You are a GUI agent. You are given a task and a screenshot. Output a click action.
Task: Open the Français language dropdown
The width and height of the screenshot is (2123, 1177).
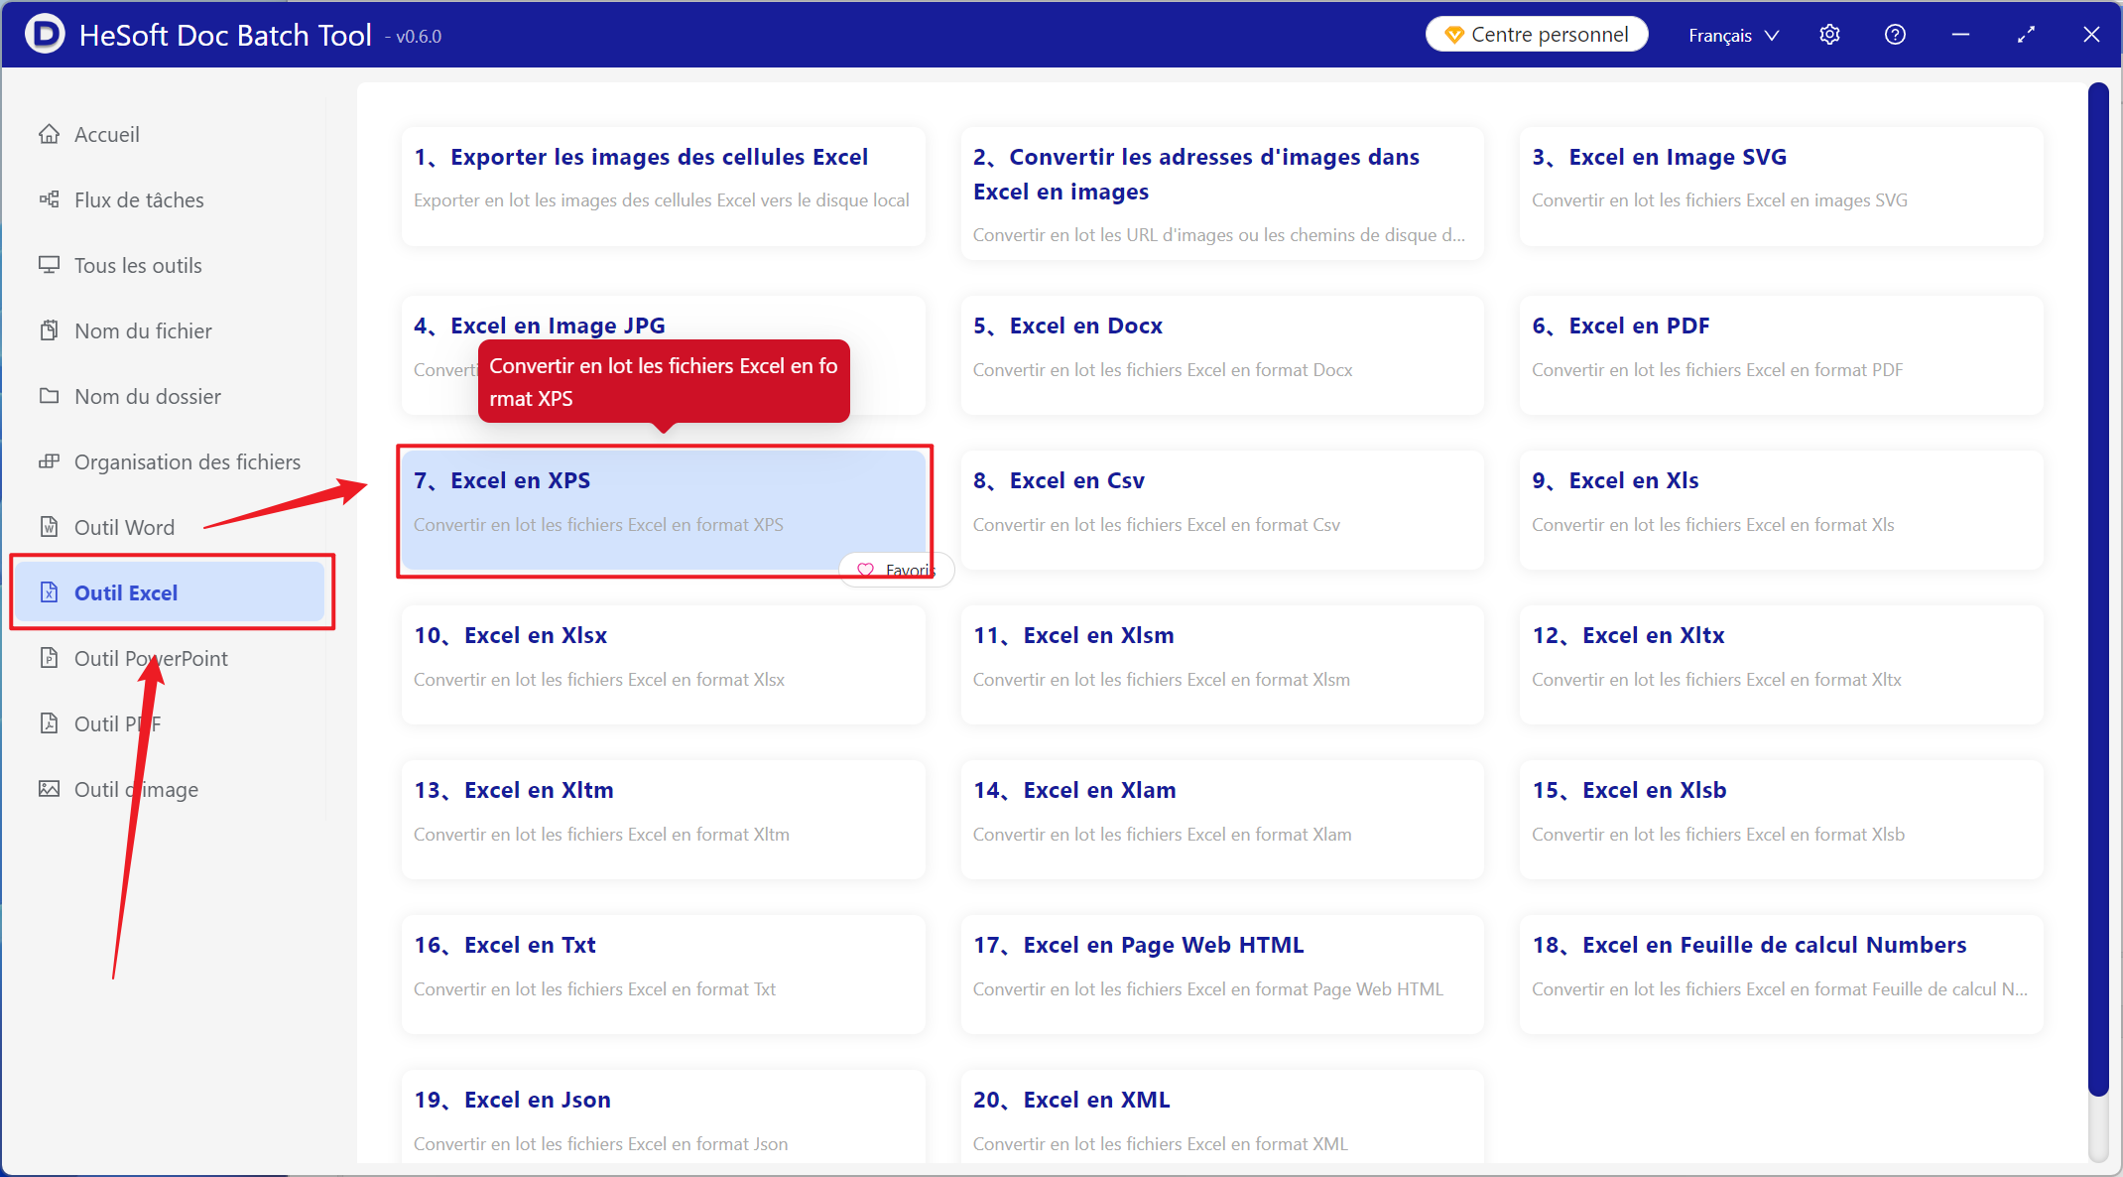click(x=1734, y=35)
